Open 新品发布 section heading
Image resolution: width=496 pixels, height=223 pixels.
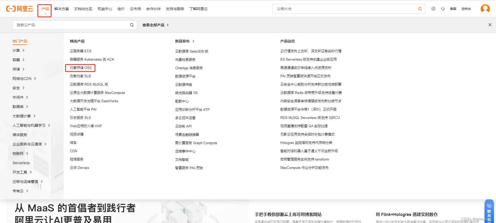pyautogui.click(x=185, y=41)
